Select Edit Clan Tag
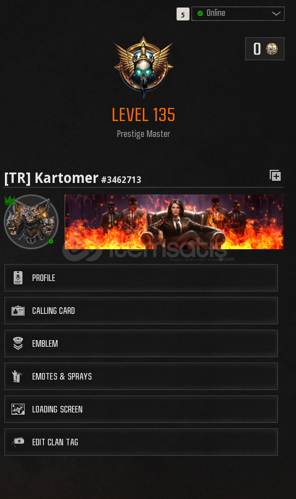Viewport: 296px width, 499px height. click(x=141, y=442)
